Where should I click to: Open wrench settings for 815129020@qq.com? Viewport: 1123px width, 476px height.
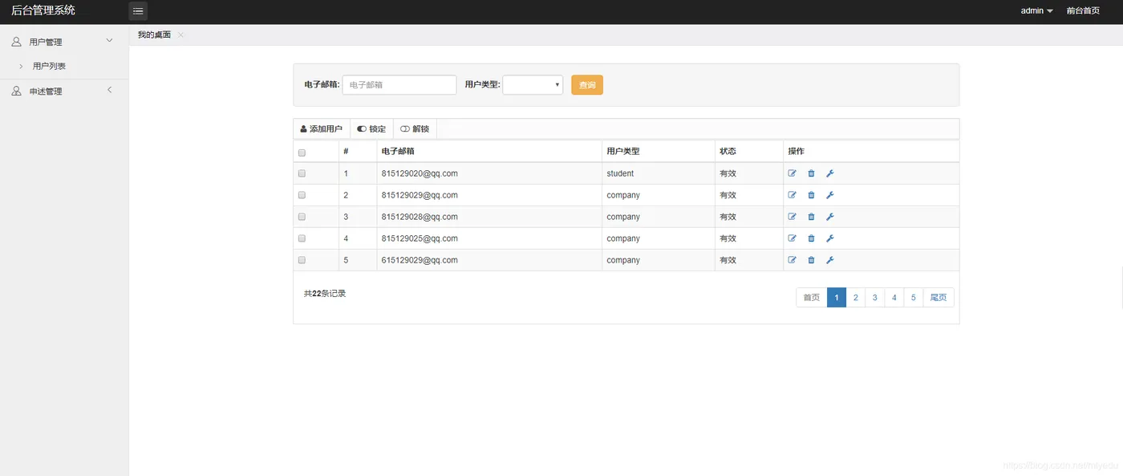click(x=830, y=173)
